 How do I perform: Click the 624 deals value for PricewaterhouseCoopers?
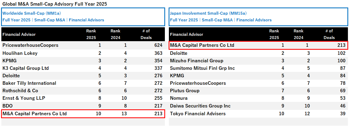pos(158,45)
